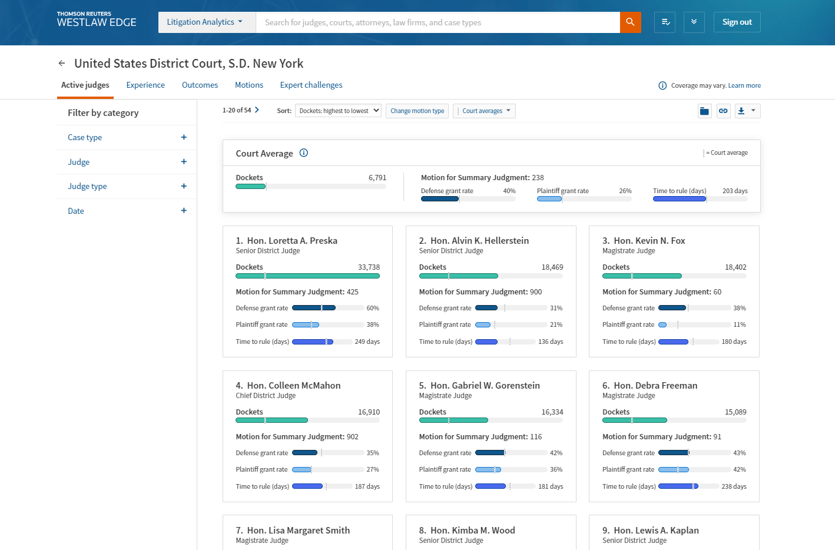Expand the Date filter
This screenshot has height=550, width=835.
(184, 211)
